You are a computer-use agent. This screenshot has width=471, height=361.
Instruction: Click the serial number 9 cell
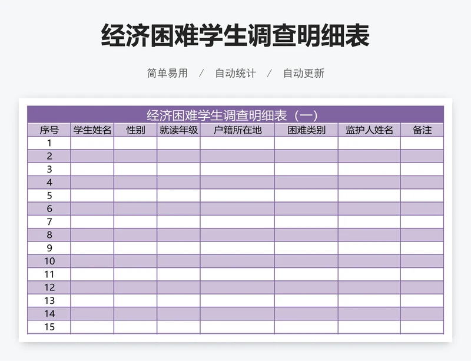(x=49, y=248)
